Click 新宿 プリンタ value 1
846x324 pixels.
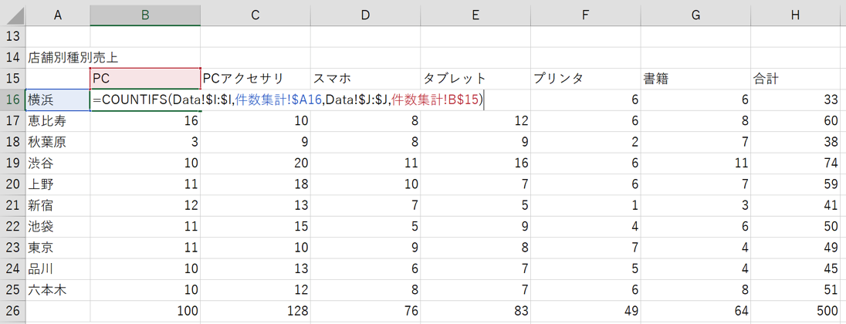click(585, 206)
